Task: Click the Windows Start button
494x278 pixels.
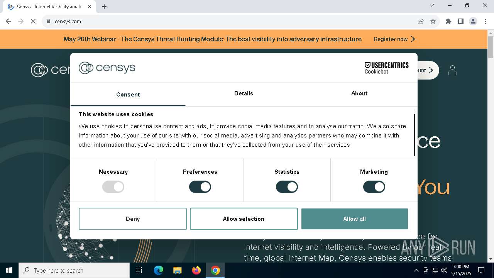Action: click(x=9, y=270)
